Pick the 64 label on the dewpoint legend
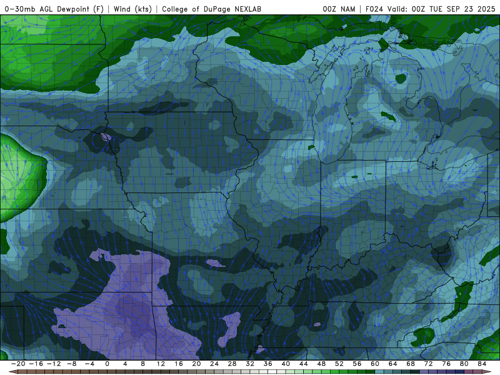The width and height of the screenshot is (500, 375). click(x=393, y=364)
